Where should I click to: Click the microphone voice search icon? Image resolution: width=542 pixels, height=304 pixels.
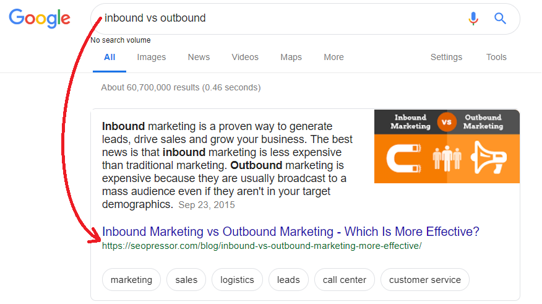pos(473,19)
